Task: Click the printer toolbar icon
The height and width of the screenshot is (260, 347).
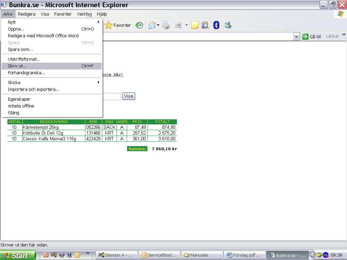Action: pyautogui.click(x=166, y=25)
